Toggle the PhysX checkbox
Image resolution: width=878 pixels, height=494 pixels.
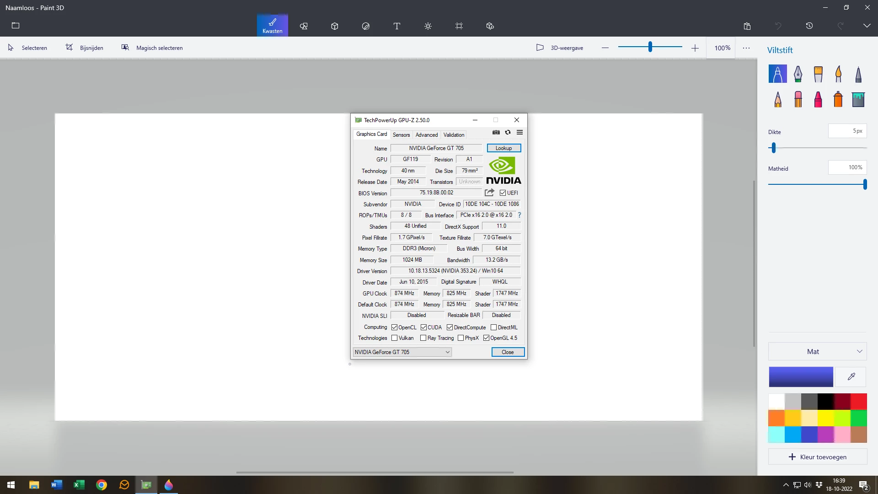tap(460, 338)
